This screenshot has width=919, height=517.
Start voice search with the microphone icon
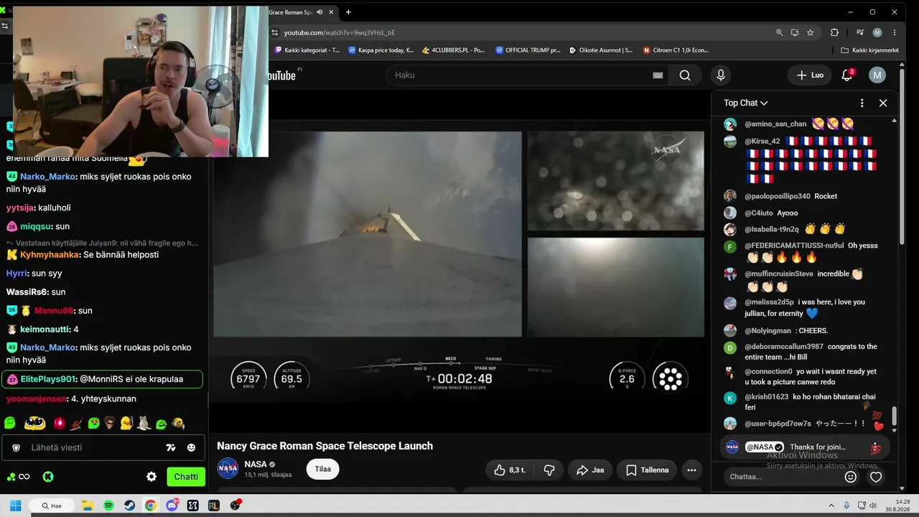point(721,75)
